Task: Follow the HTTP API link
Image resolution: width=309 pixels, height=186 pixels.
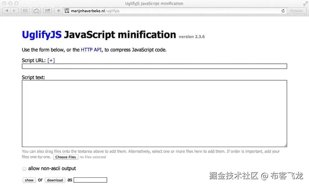Action: point(91,50)
